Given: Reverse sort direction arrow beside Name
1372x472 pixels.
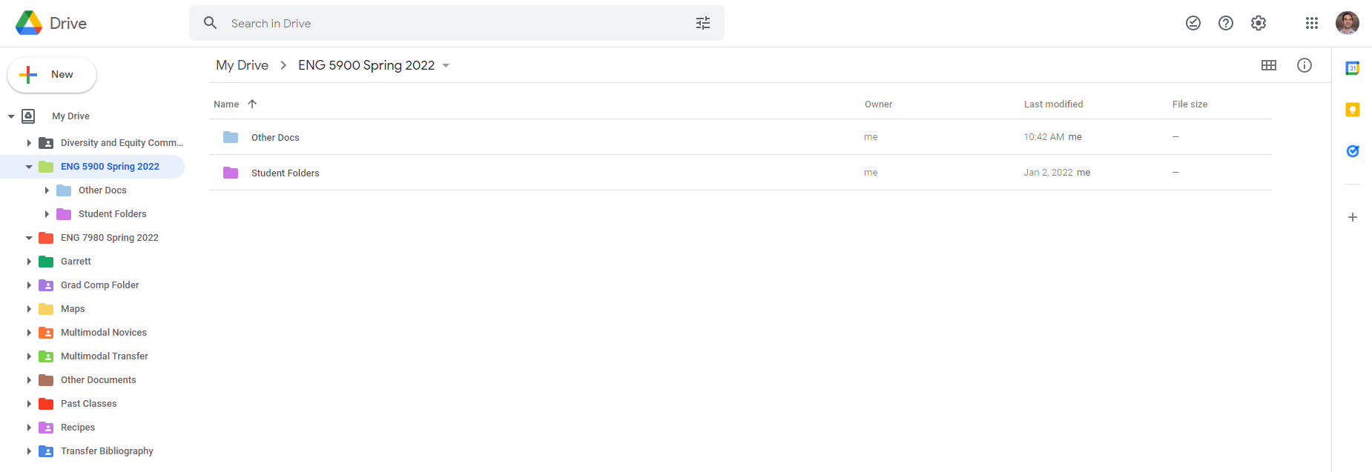Looking at the screenshot, I should (252, 104).
